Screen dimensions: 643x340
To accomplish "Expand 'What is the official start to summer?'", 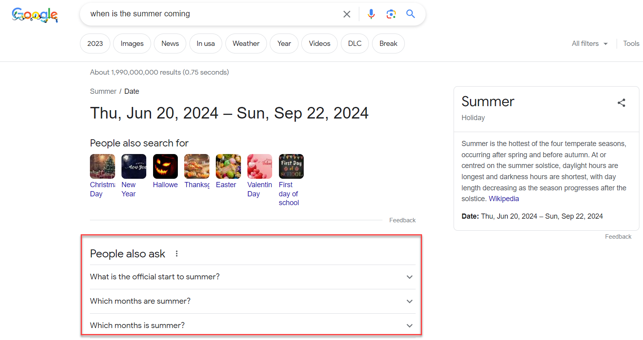I will [x=253, y=277].
